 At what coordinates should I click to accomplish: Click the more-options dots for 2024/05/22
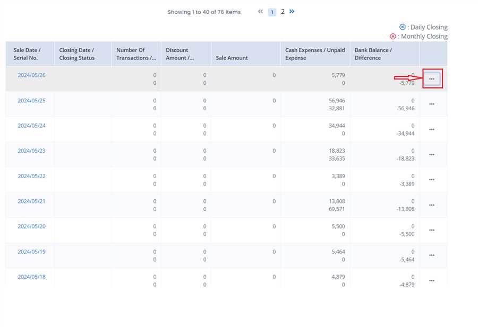tap(431, 180)
